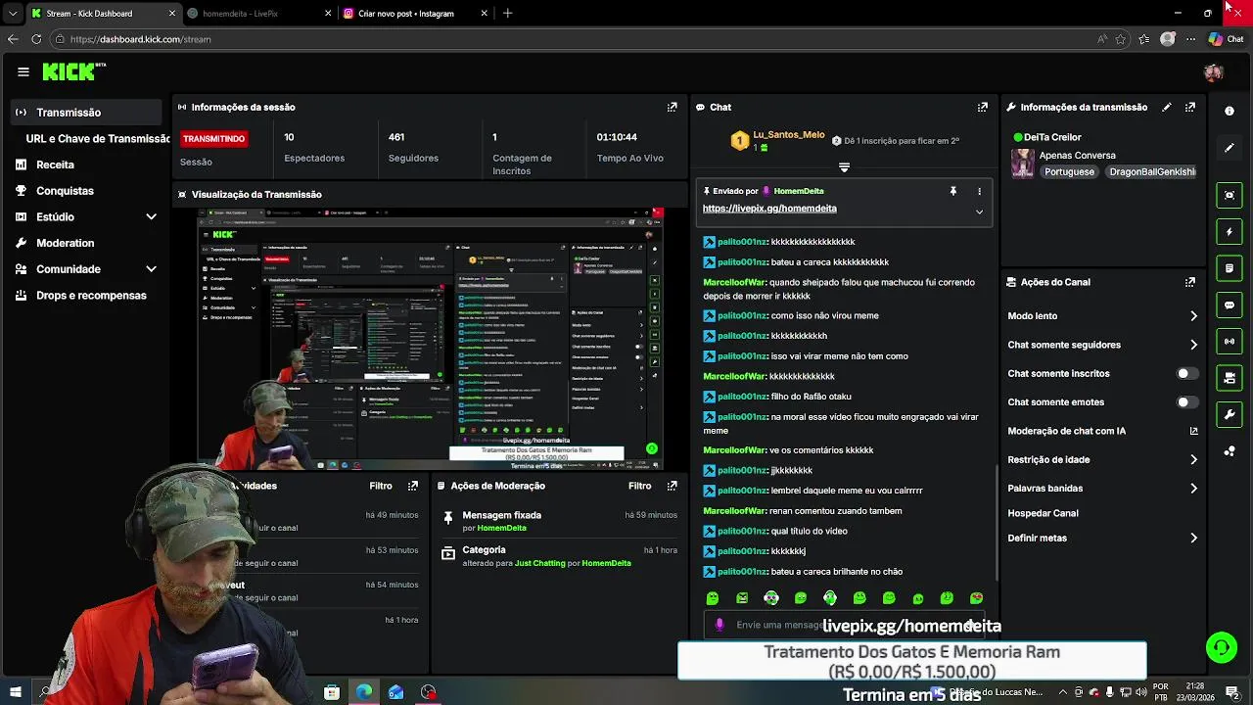Open the Modo lento options arrow
1253x705 pixels.
click(x=1193, y=316)
